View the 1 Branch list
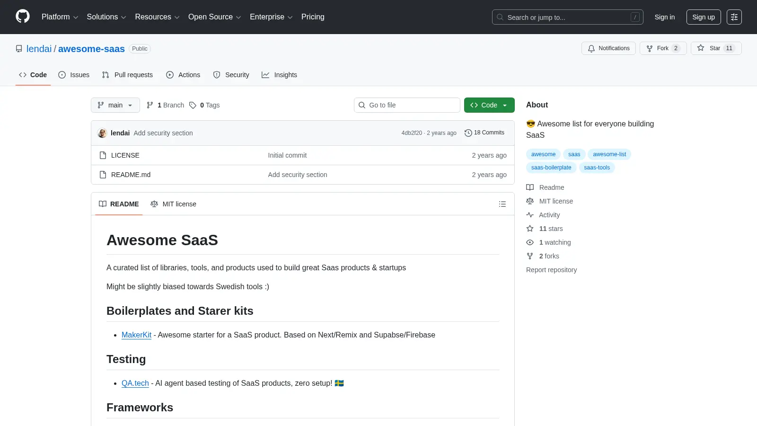757x426 pixels. pos(165,105)
